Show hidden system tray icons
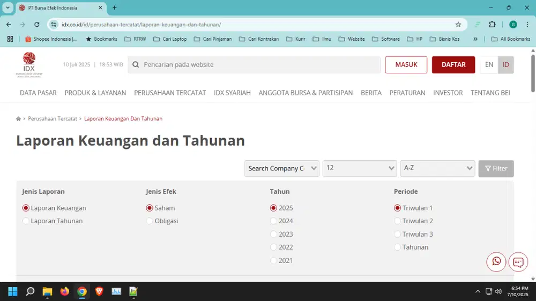Viewport: 536px width, 301px height. pyautogui.click(x=478, y=291)
